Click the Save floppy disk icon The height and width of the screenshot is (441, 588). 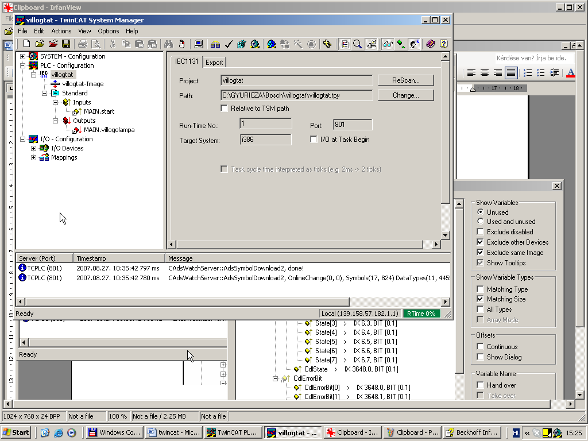tap(66, 44)
